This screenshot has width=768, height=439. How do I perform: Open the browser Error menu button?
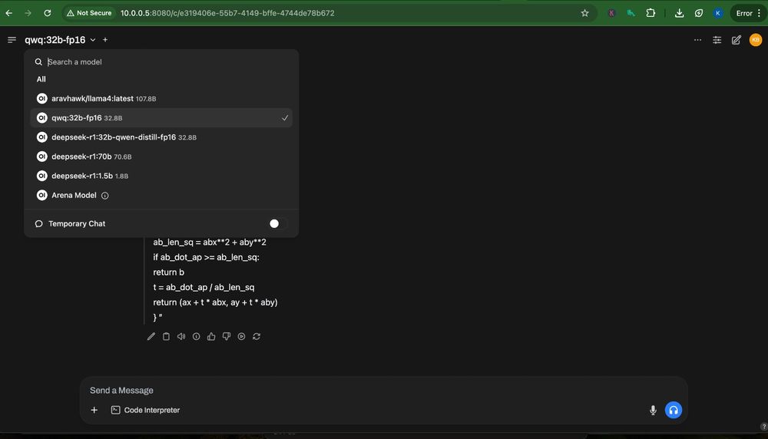[x=748, y=13]
